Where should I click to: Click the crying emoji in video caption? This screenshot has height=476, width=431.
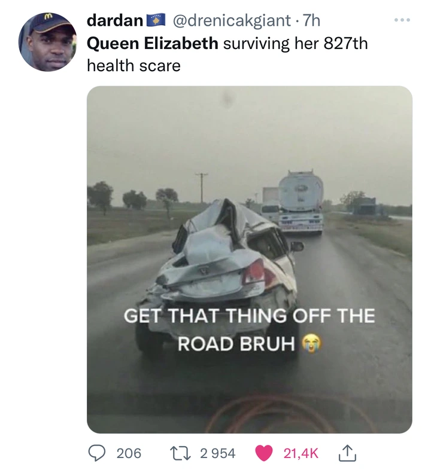(x=311, y=343)
